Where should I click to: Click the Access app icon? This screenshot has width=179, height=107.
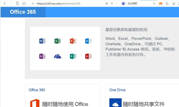coord(88,56)
